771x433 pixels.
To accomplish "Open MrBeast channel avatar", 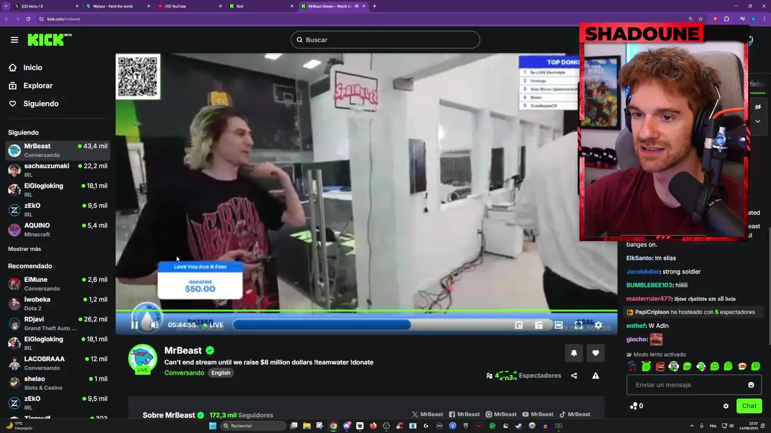I will [x=143, y=358].
